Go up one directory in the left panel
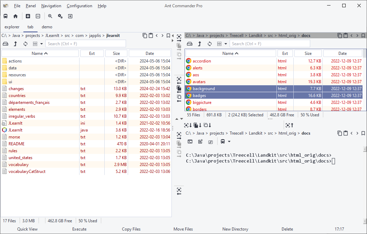Viewport: 367px width, 234px height. click(15, 43)
